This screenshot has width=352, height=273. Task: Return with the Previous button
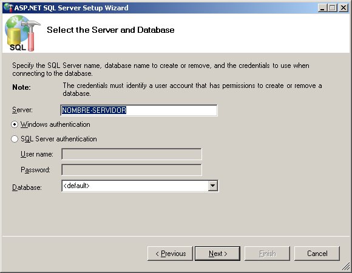(170, 254)
